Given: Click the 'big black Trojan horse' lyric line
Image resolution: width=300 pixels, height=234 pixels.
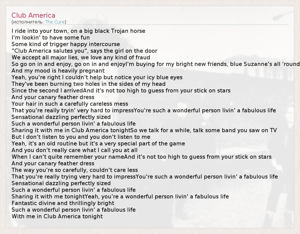Looking at the screenshot, I should click(x=78, y=31).
